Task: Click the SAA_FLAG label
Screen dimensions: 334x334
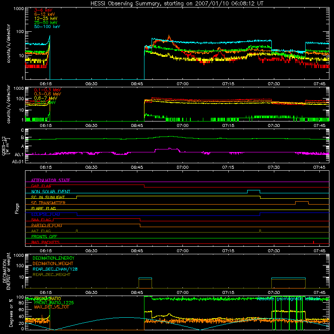Action: [x=41, y=220]
